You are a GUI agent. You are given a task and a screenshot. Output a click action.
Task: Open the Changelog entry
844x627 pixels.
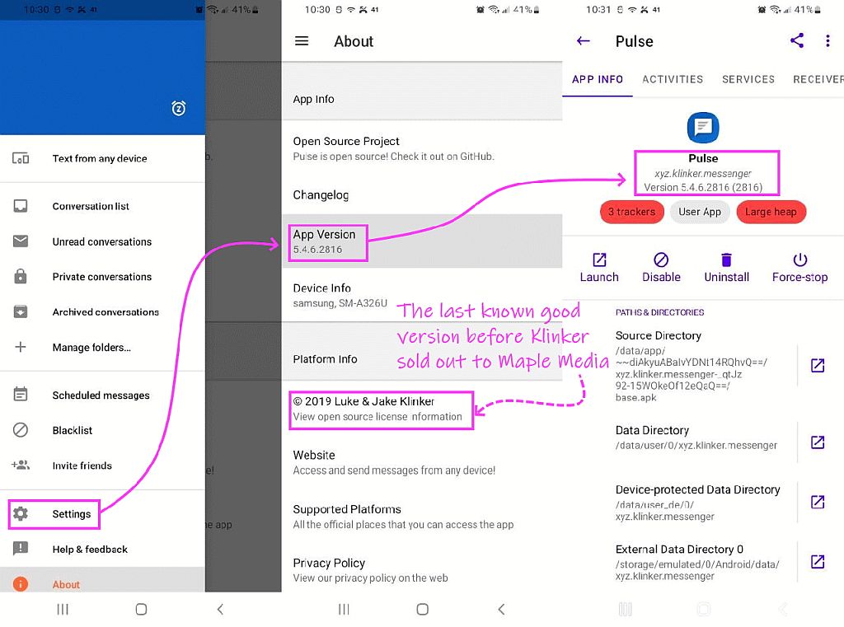(x=422, y=194)
